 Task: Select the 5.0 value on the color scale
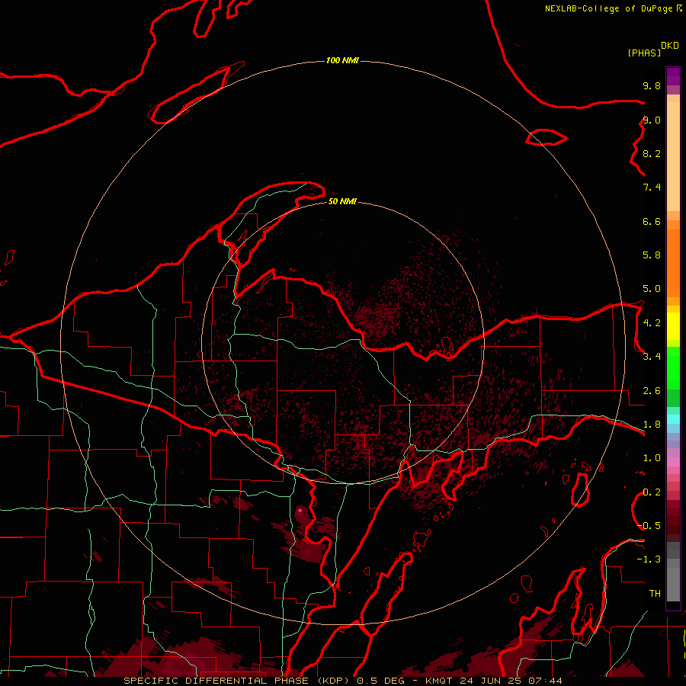tap(652, 289)
